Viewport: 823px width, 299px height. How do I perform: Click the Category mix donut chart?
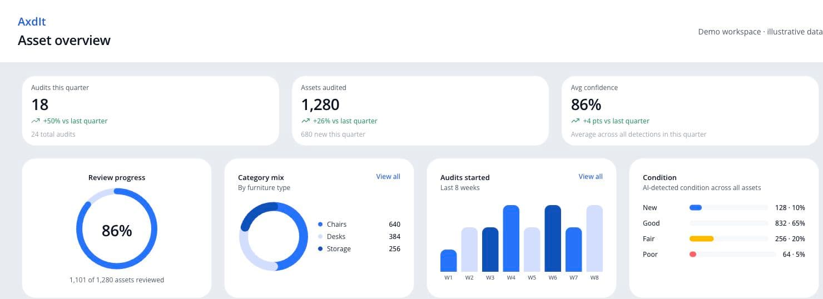point(274,236)
